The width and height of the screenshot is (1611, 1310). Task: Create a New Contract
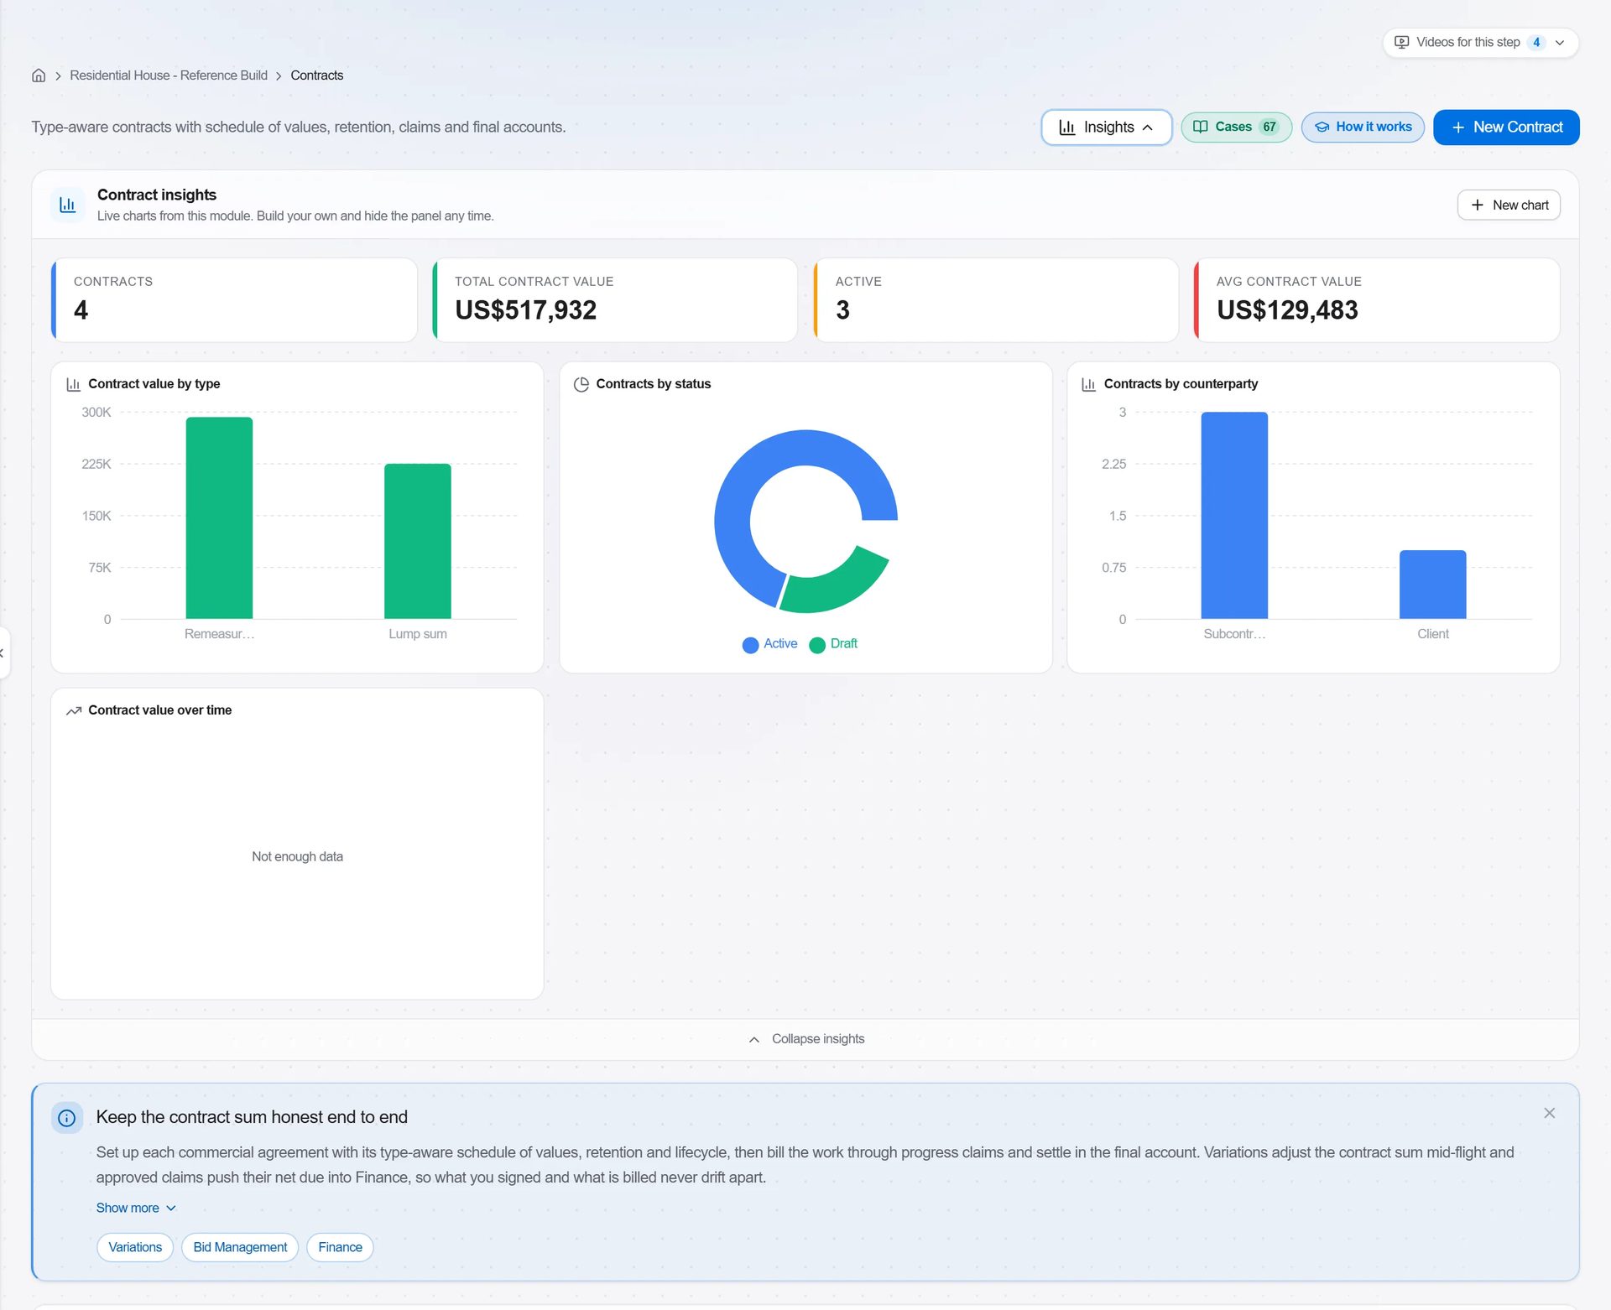[1506, 127]
